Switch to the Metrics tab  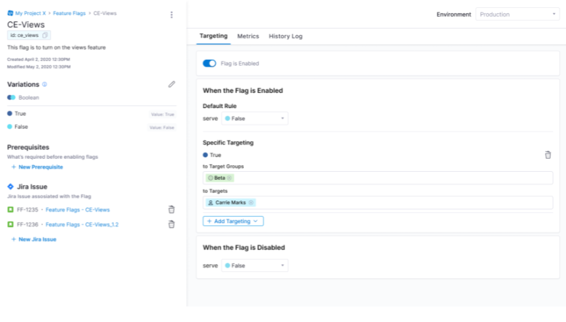pyautogui.click(x=248, y=36)
